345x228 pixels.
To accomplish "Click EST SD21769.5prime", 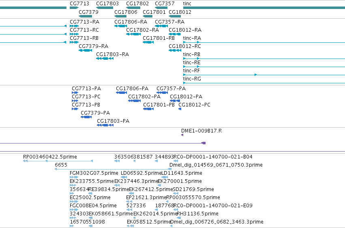I will [176, 193].
